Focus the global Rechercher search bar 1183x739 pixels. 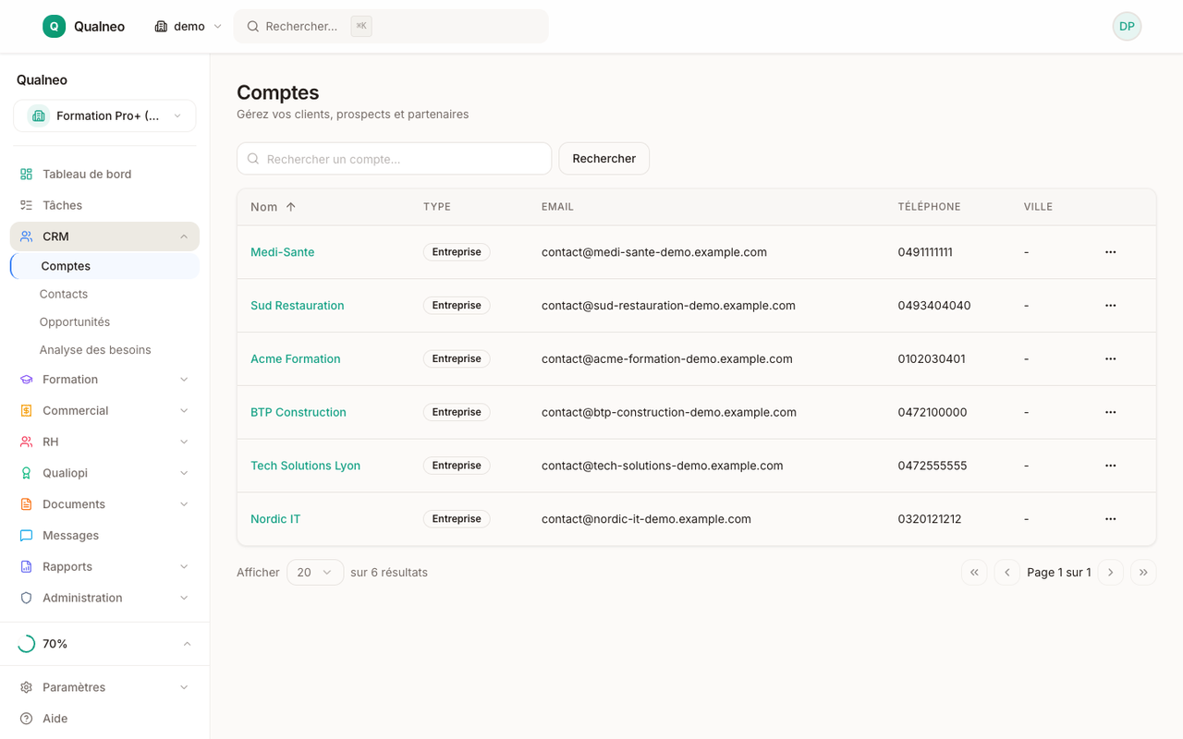[x=391, y=26]
